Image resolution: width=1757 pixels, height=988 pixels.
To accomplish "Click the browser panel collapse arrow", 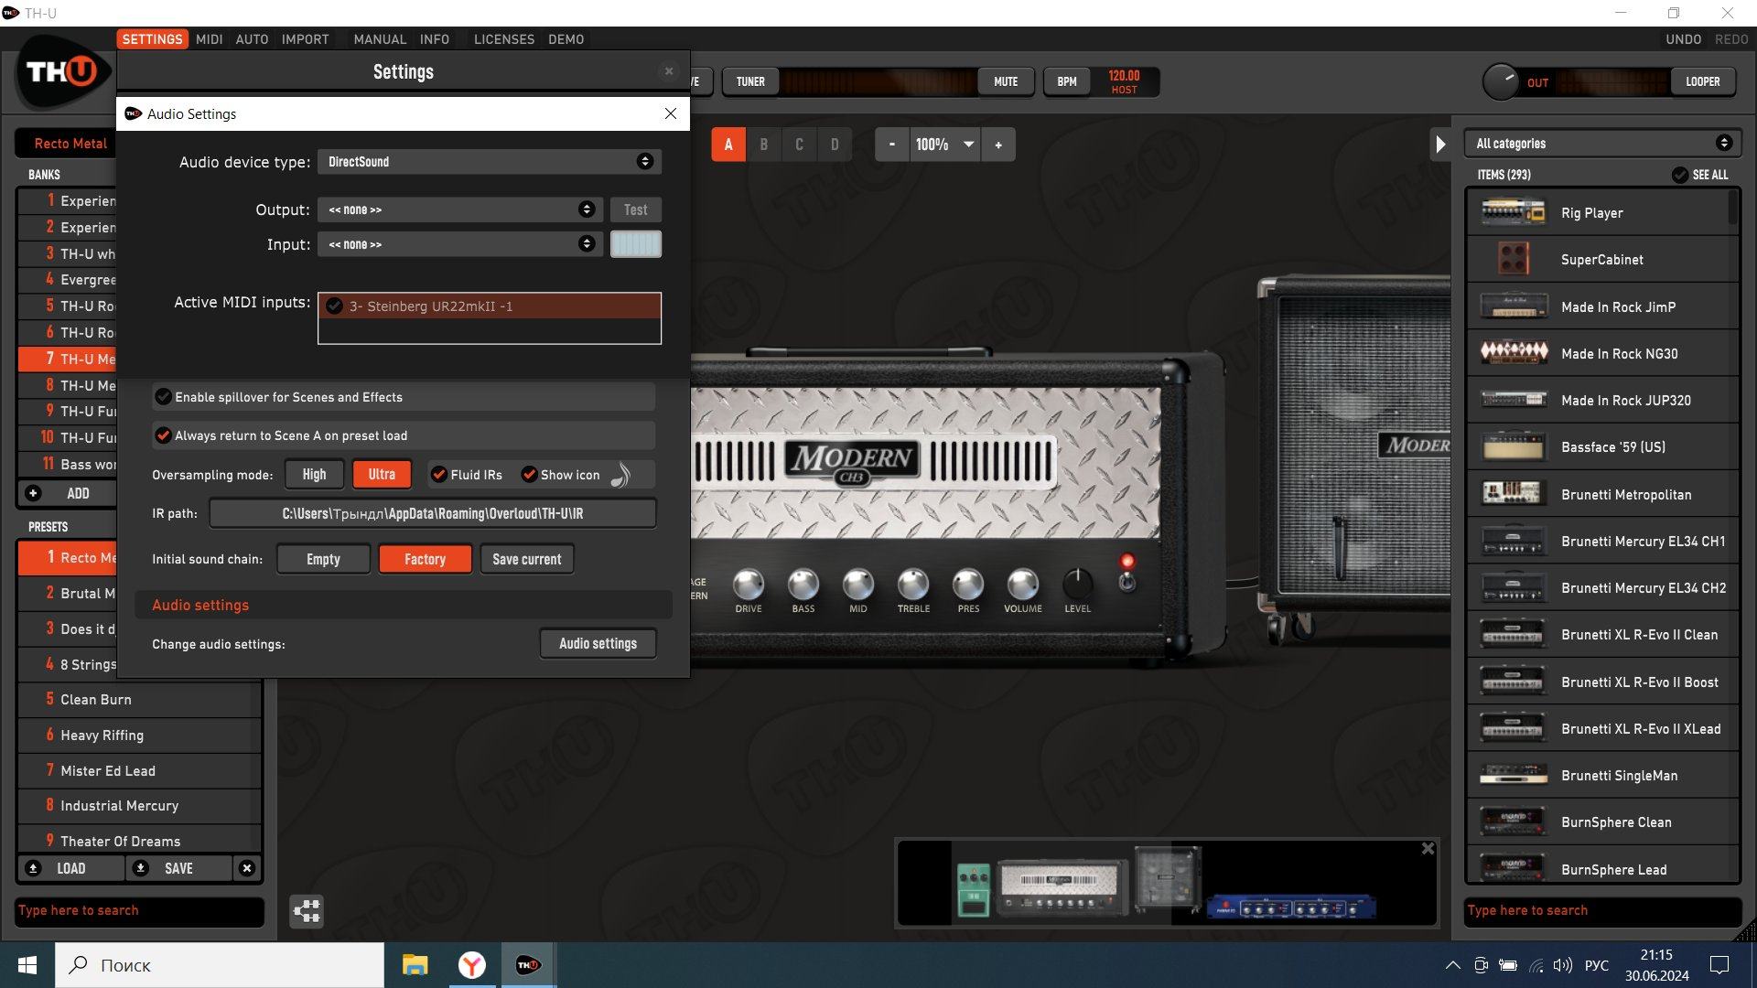I will pos(1440,144).
